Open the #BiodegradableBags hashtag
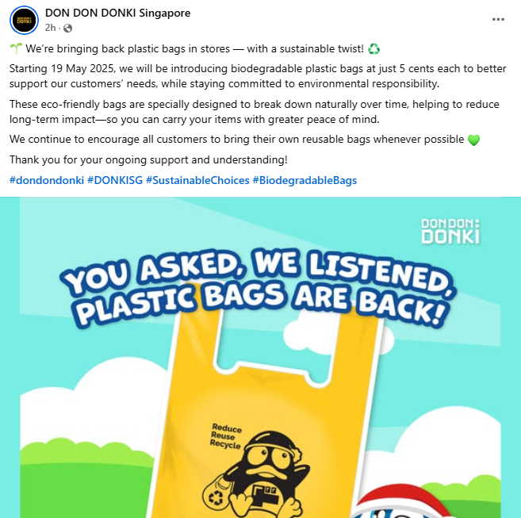 point(305,180)
